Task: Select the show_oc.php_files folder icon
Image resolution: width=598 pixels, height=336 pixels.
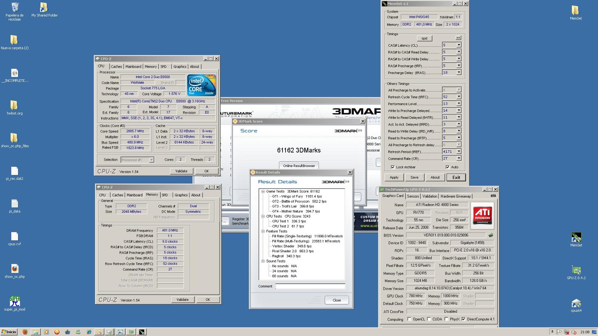Action: (14, 138)
